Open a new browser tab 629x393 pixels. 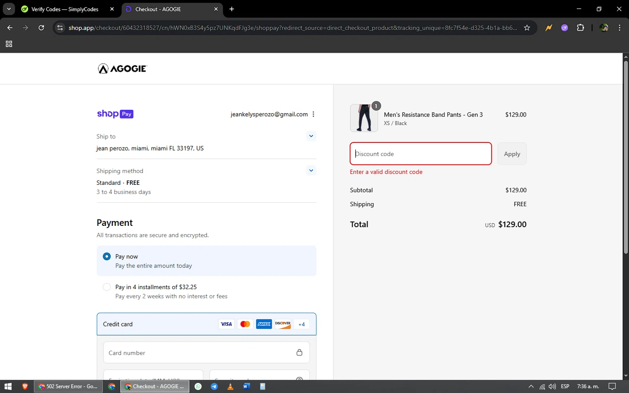click(x=232, y=9)
